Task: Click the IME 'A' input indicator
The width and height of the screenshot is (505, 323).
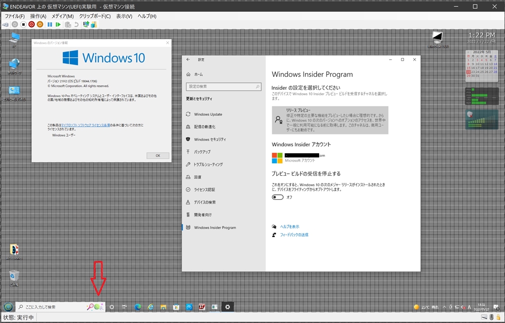Action: pyautogui.click(x=469, y=307)
